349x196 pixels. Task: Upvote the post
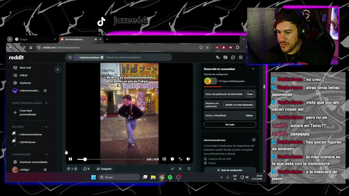pos(69,169)
